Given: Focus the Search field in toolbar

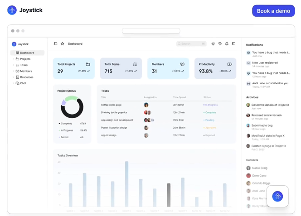Looking at the screenshot, I should (x=191, y=44).
